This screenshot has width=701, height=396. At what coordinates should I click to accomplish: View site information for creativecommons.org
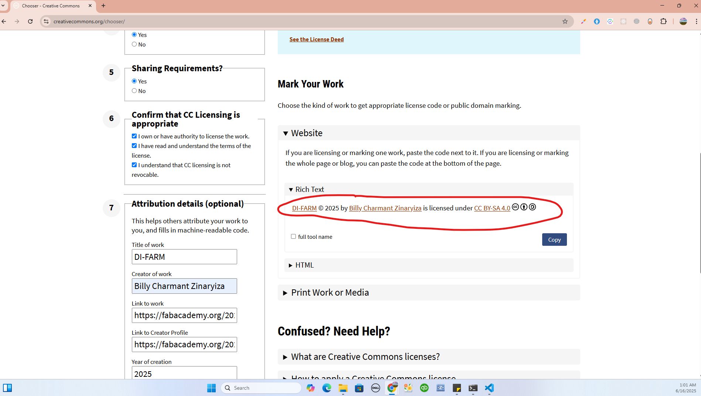pyautogui.click(x=46, y=21)
